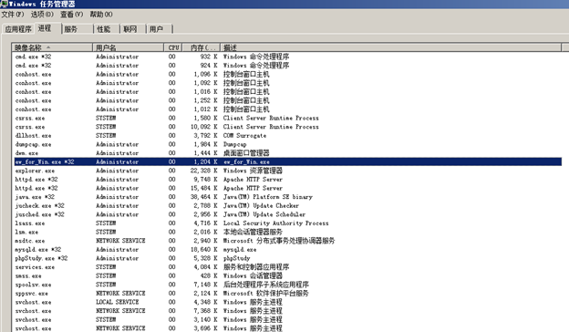Go to the 联网 tab
The height and width of the screenshot is (332, 569).
[129, 29]
